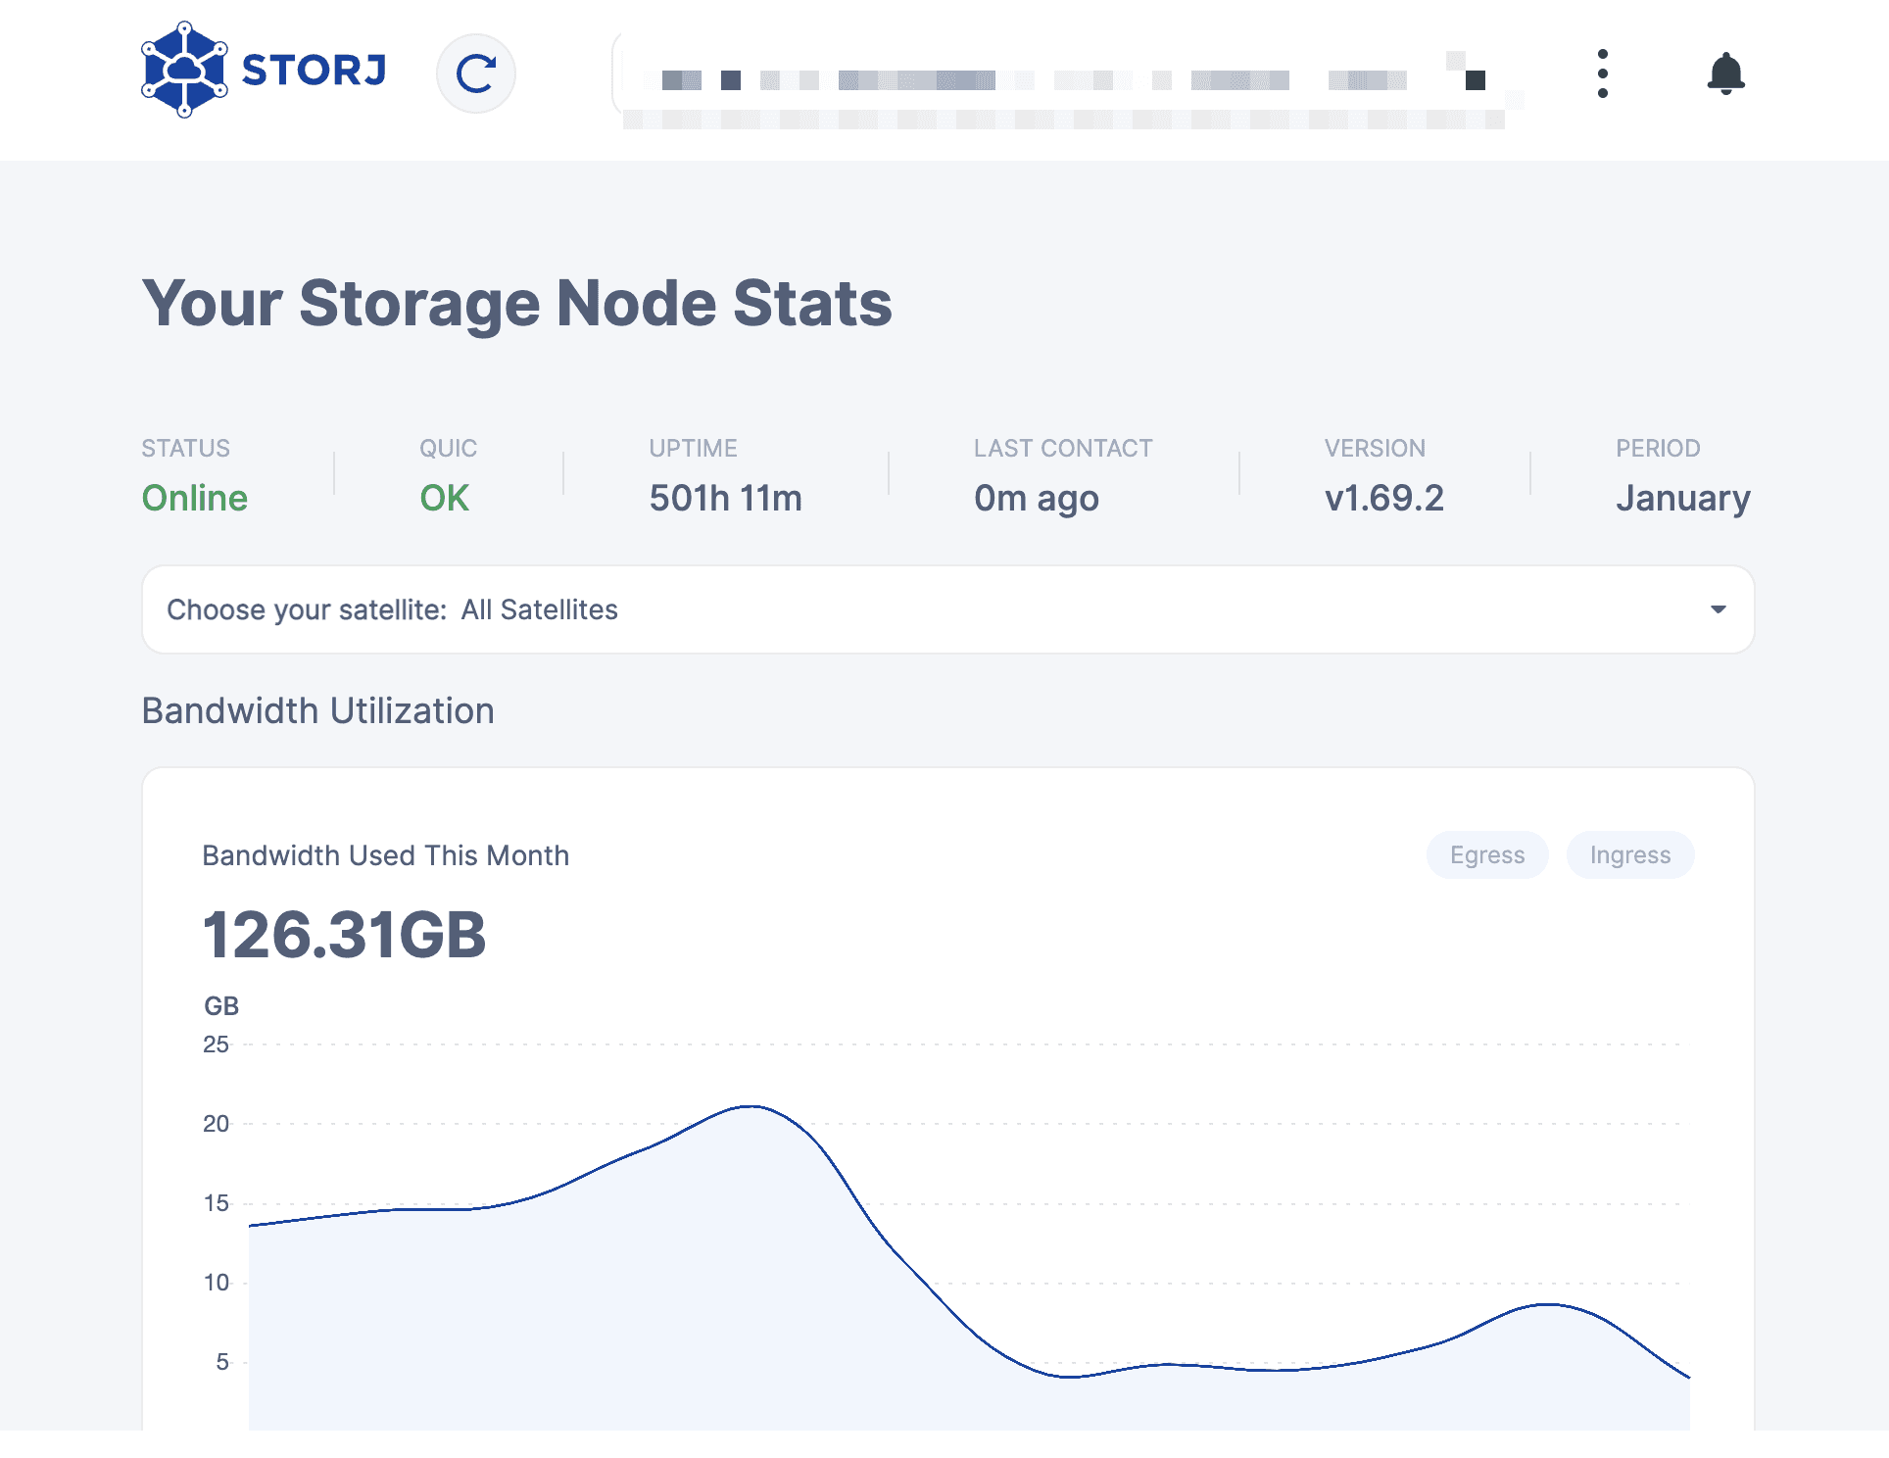Toggle the Ingress chart filter
Viewport: 1889px width, 1458px height.
tap(1629, 855)
